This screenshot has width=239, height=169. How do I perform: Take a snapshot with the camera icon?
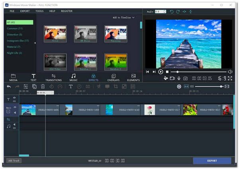185,78
